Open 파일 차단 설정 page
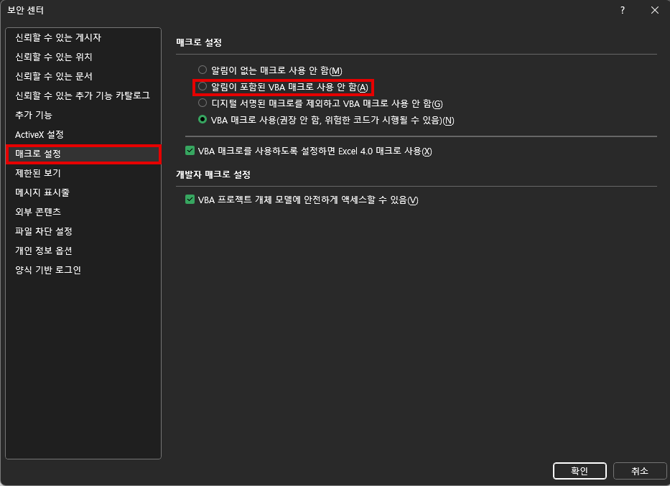This screenshot has height=486, width=670. click(83, 231)
